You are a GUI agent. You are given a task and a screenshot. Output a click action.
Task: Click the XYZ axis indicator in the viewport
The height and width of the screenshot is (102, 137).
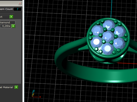[36, 94]
